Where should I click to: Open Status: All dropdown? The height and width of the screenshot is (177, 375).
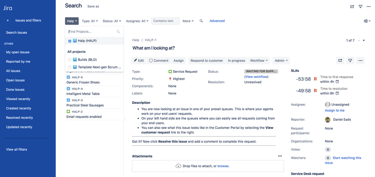112,21
